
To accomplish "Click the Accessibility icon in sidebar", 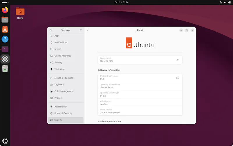I will tap(52, 107).
